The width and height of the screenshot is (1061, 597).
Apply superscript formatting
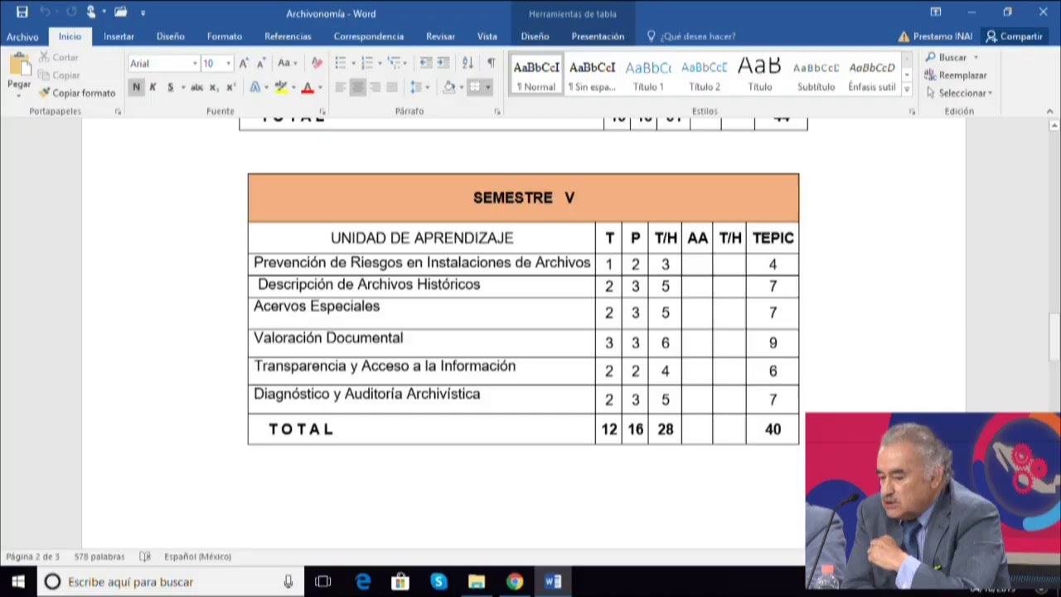[230, 87]
